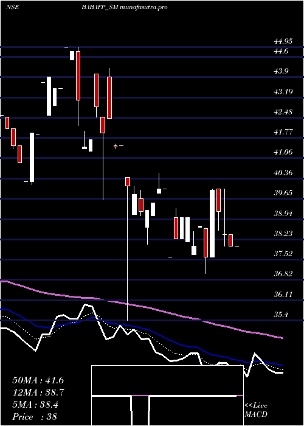Viewport: 304px width, 426px height.
Task: Click the 42.48 price axis label
Action: coord(283,111)
